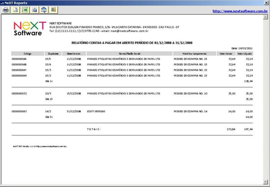This screenshot has height=187, width=270.
Task: Print the report with the printer icon
Action: click(x=6, y=10)
